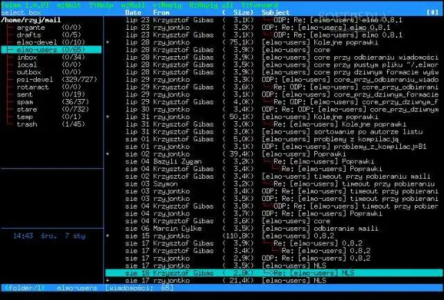Open Bazyli Zygan's 'Re: Poprawki' message
The height and width of the screenshot is (300, 444).
[x=274, y=161]
